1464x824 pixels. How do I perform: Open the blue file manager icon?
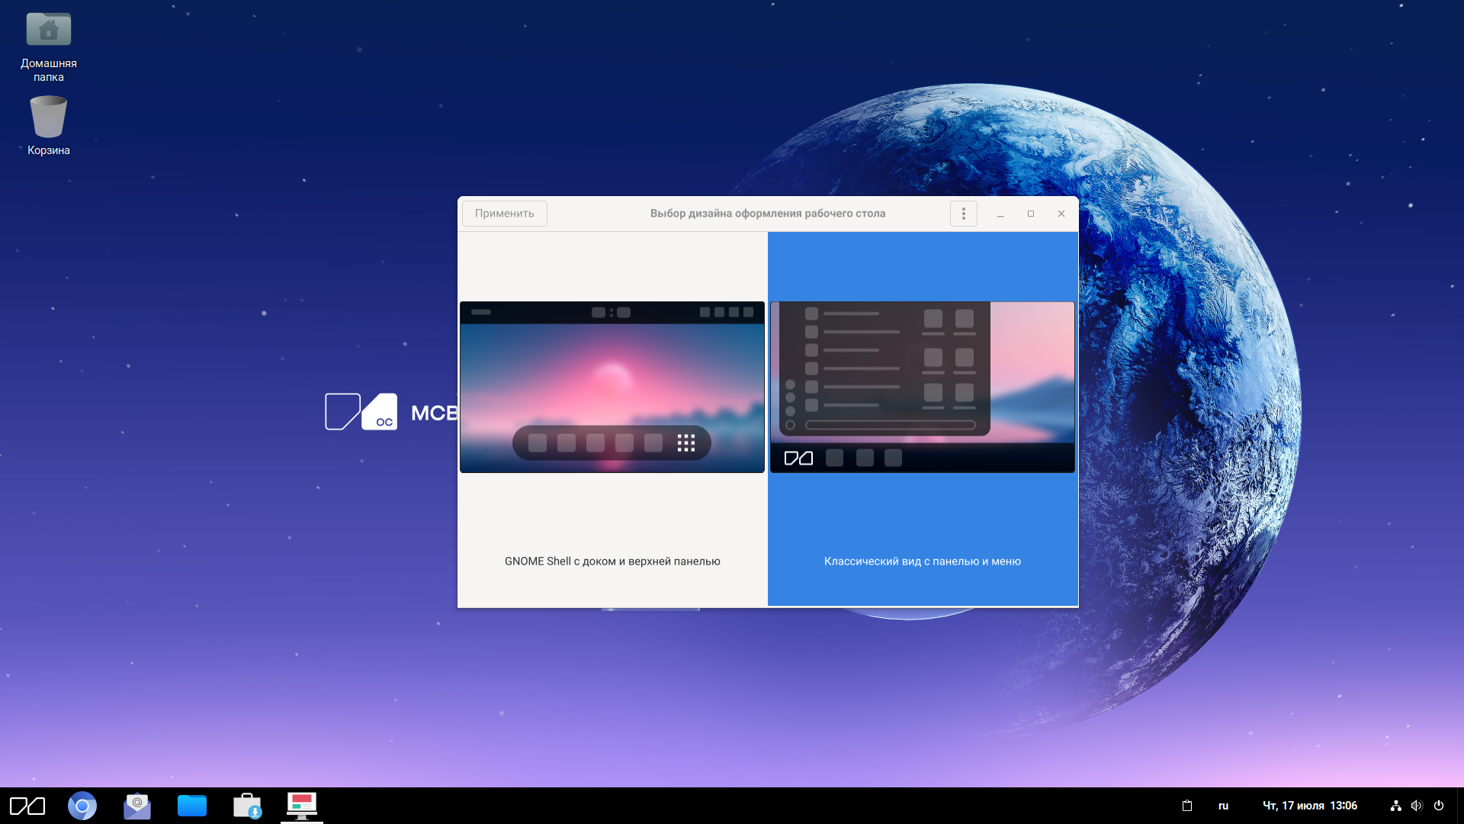coord(192,806)
